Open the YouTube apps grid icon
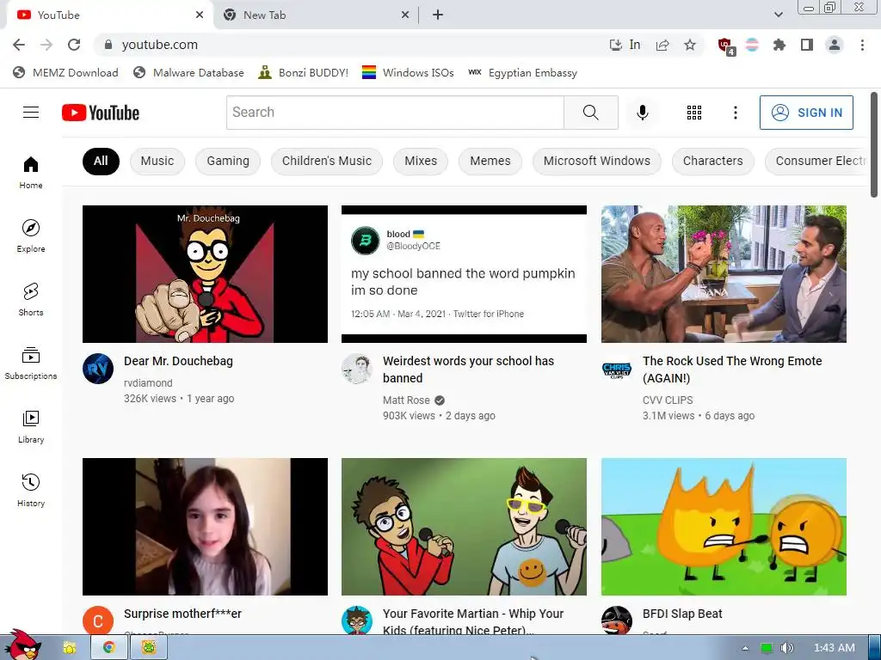Viewport: 881px width, 660px height. (694, 113)
